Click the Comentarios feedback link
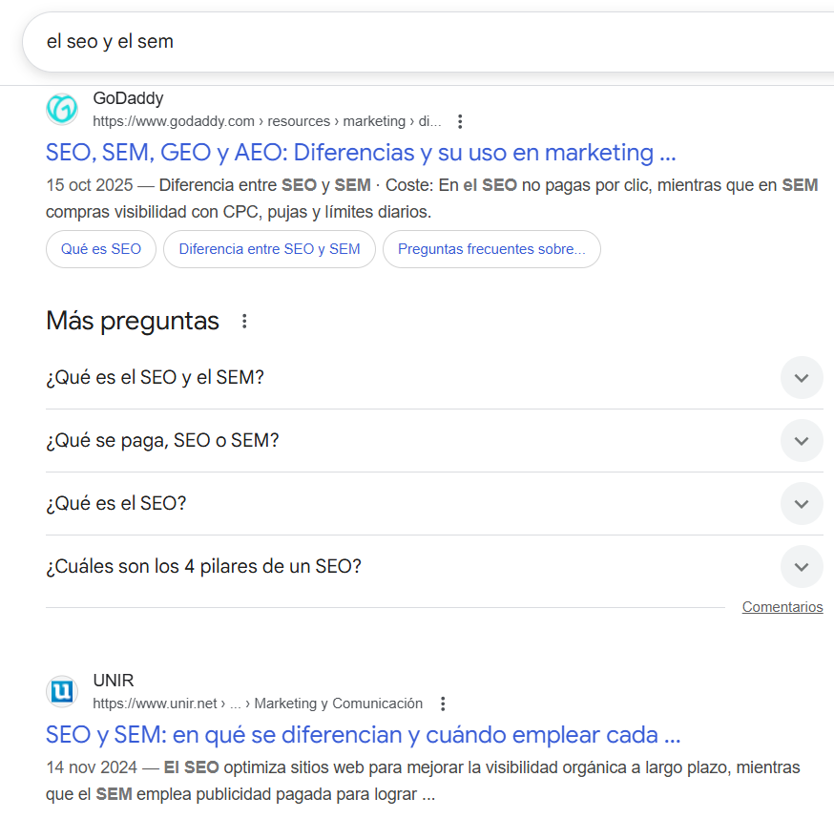 (x=782, y=607)
